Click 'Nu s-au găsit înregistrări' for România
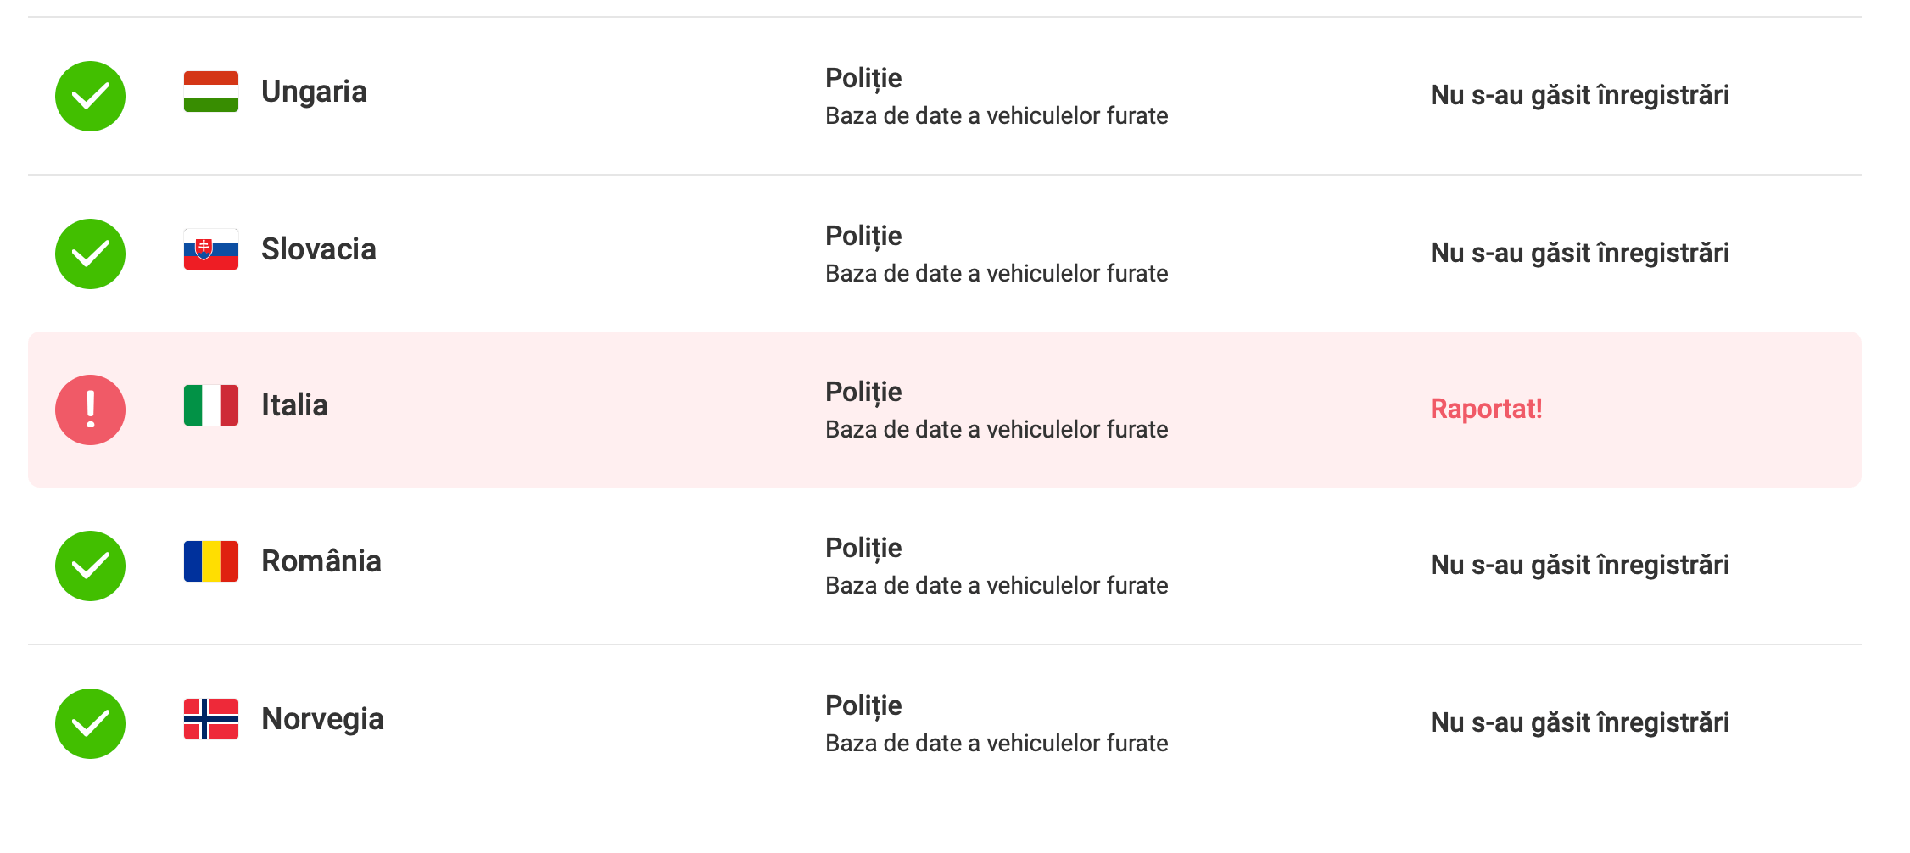The height and width of the screenshot is (853, 1910). (1579, 565)
